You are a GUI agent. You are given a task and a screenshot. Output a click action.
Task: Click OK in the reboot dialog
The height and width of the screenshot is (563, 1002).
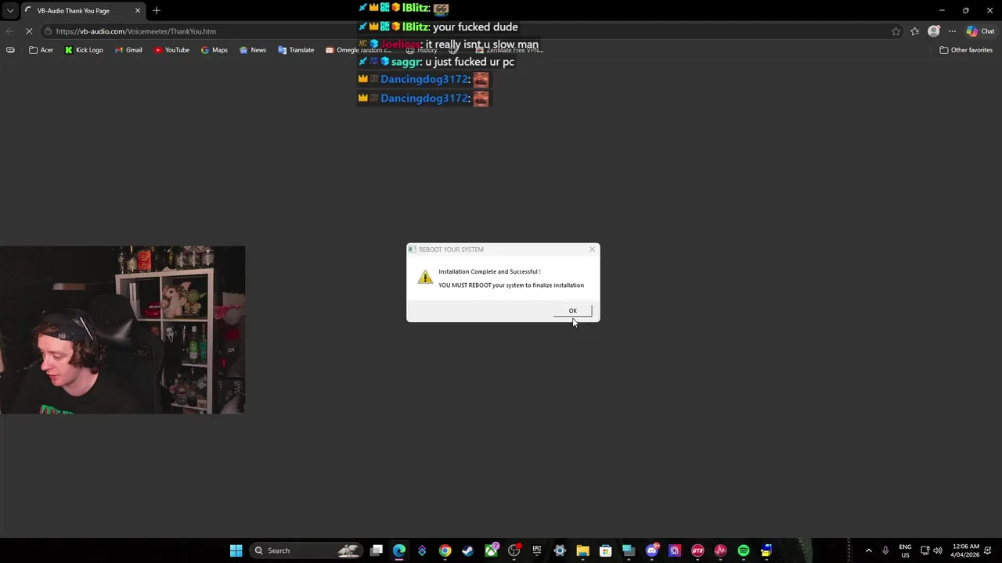click(572, 310)
